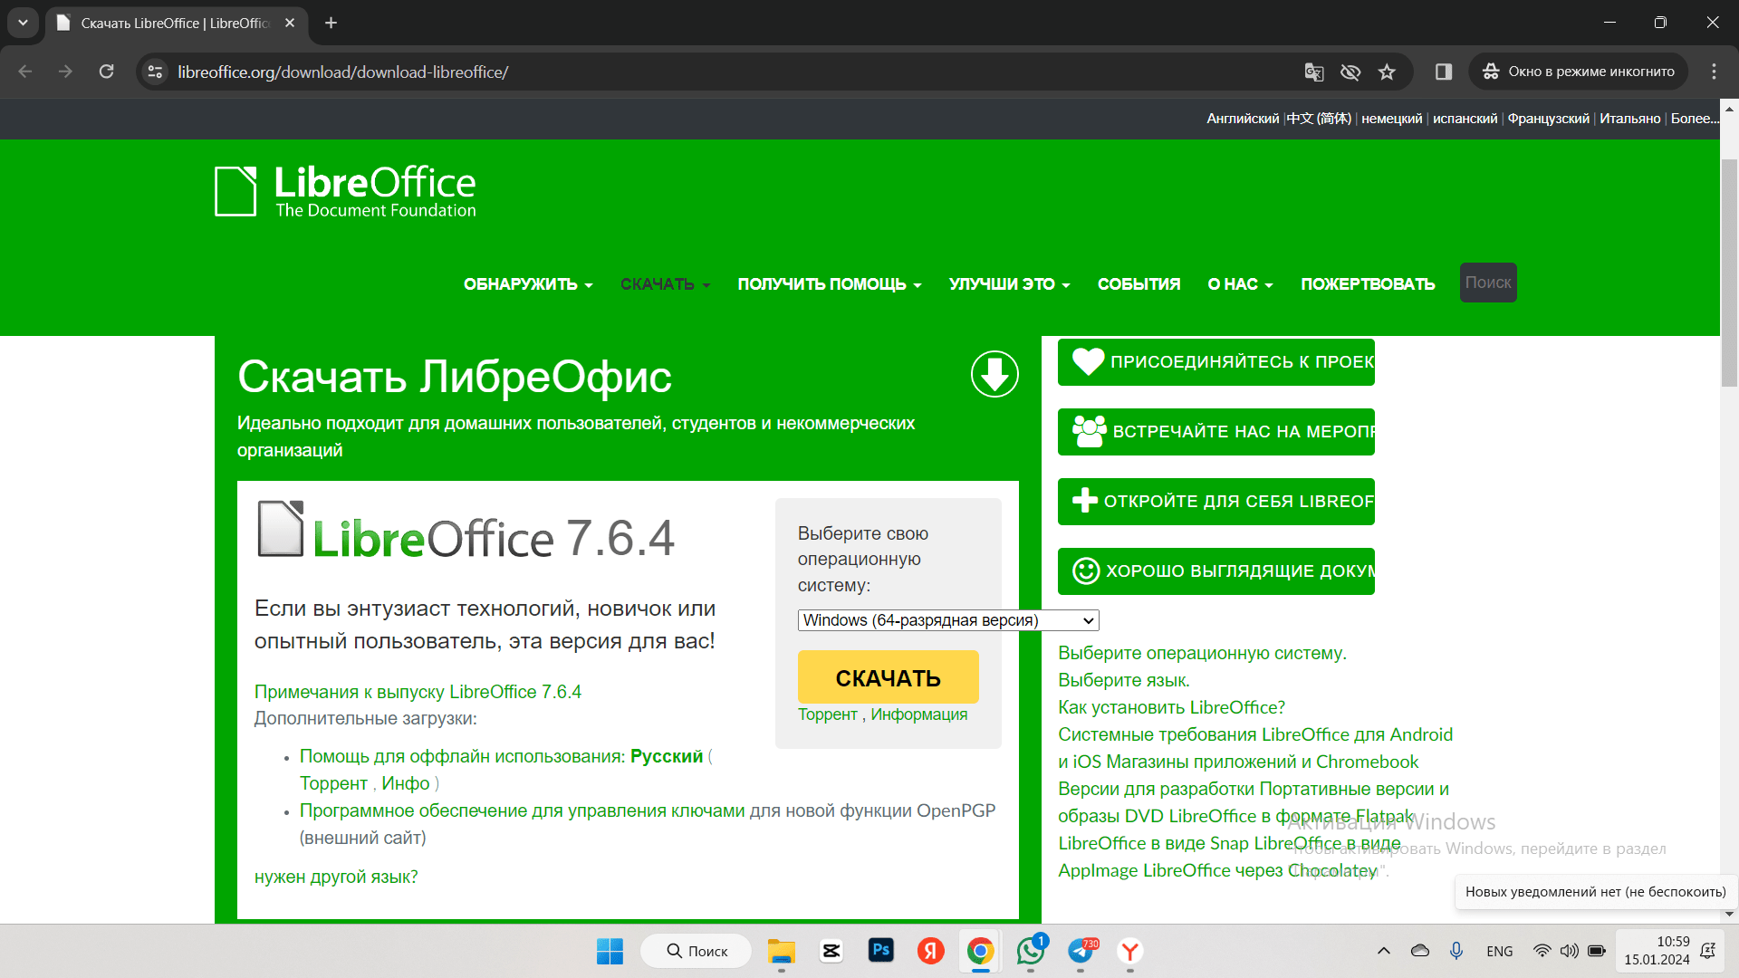
Task: Click the round download arrow icon
Action: point(994,374)
